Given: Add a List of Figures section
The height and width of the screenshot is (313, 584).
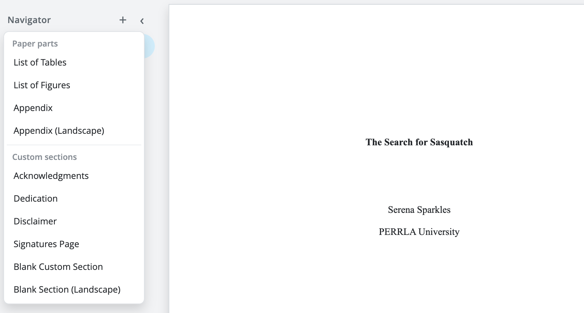Looking at the screenshot, I should pos(74,85).
